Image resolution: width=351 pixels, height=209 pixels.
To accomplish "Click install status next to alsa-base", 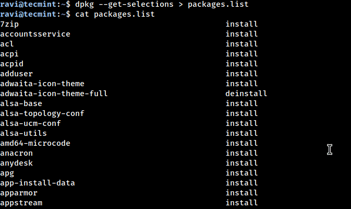I will click(241, 103).
